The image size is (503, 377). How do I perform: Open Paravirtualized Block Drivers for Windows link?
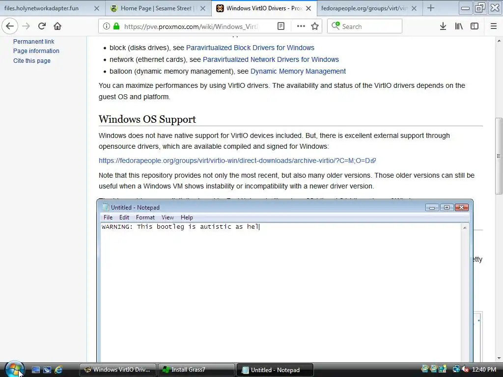pos(250,48)
